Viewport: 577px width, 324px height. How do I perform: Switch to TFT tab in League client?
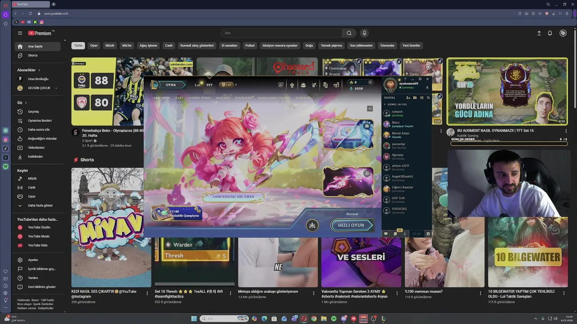[209, 85]
